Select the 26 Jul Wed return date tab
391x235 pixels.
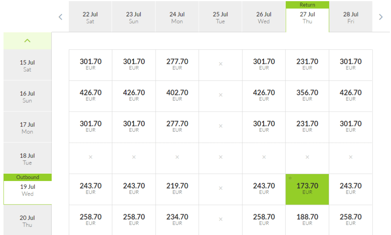pyautogui.click(x=264, y=18)
